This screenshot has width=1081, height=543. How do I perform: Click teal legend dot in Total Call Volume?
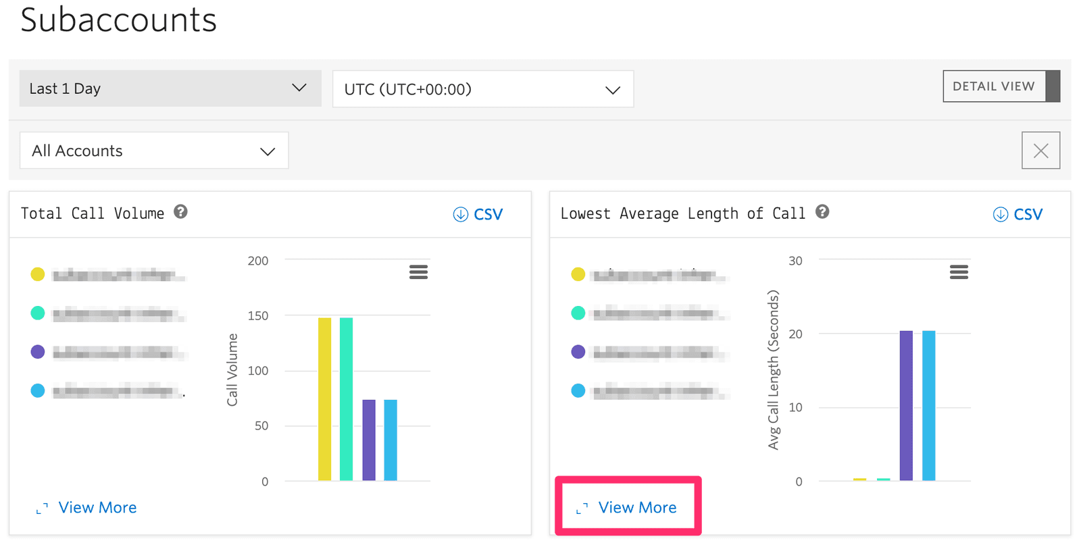[x=38, y=313]
